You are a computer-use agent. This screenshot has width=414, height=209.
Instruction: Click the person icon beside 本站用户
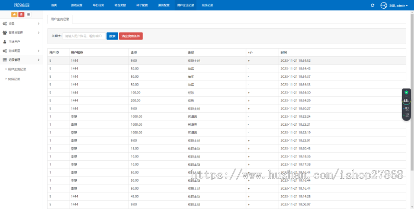(5, 42)
